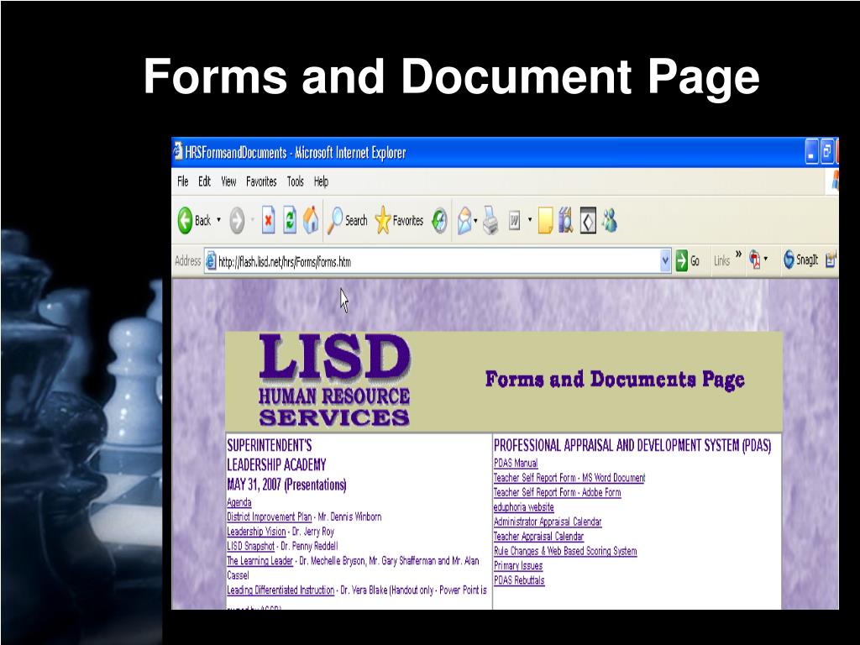
Task: Click the yellow note Discuss icon
Action: (545, 221)
